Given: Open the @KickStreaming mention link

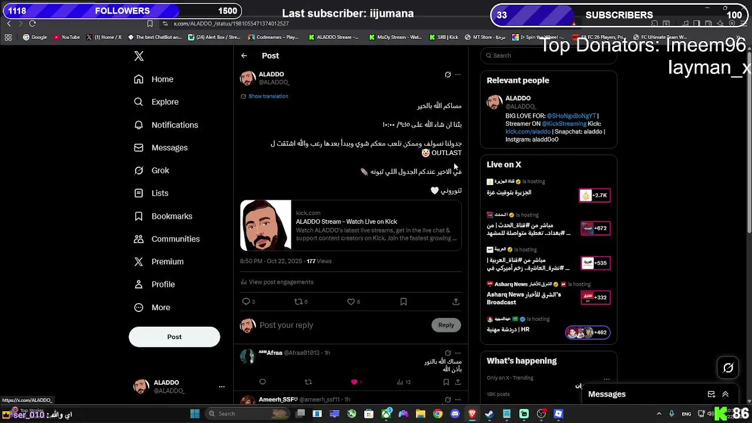Looking at the screenshot, I should 564,124.
